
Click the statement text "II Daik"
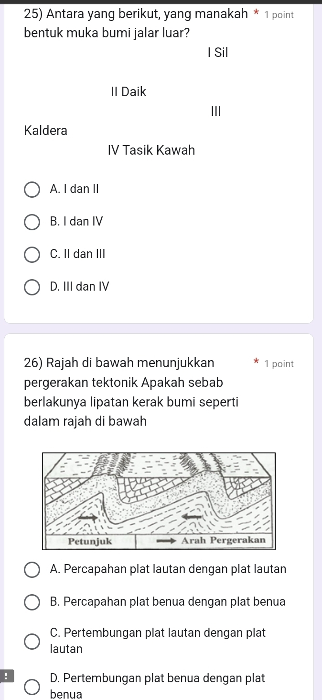(x=129, y=91)
